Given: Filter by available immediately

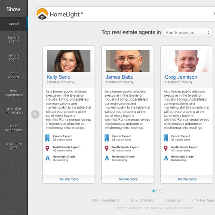Looking at the screenshot, I should tap(14, 111).
